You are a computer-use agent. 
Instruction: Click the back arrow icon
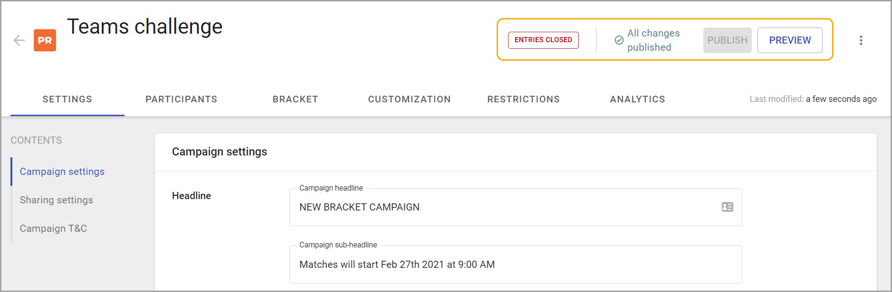pos(19,40)
